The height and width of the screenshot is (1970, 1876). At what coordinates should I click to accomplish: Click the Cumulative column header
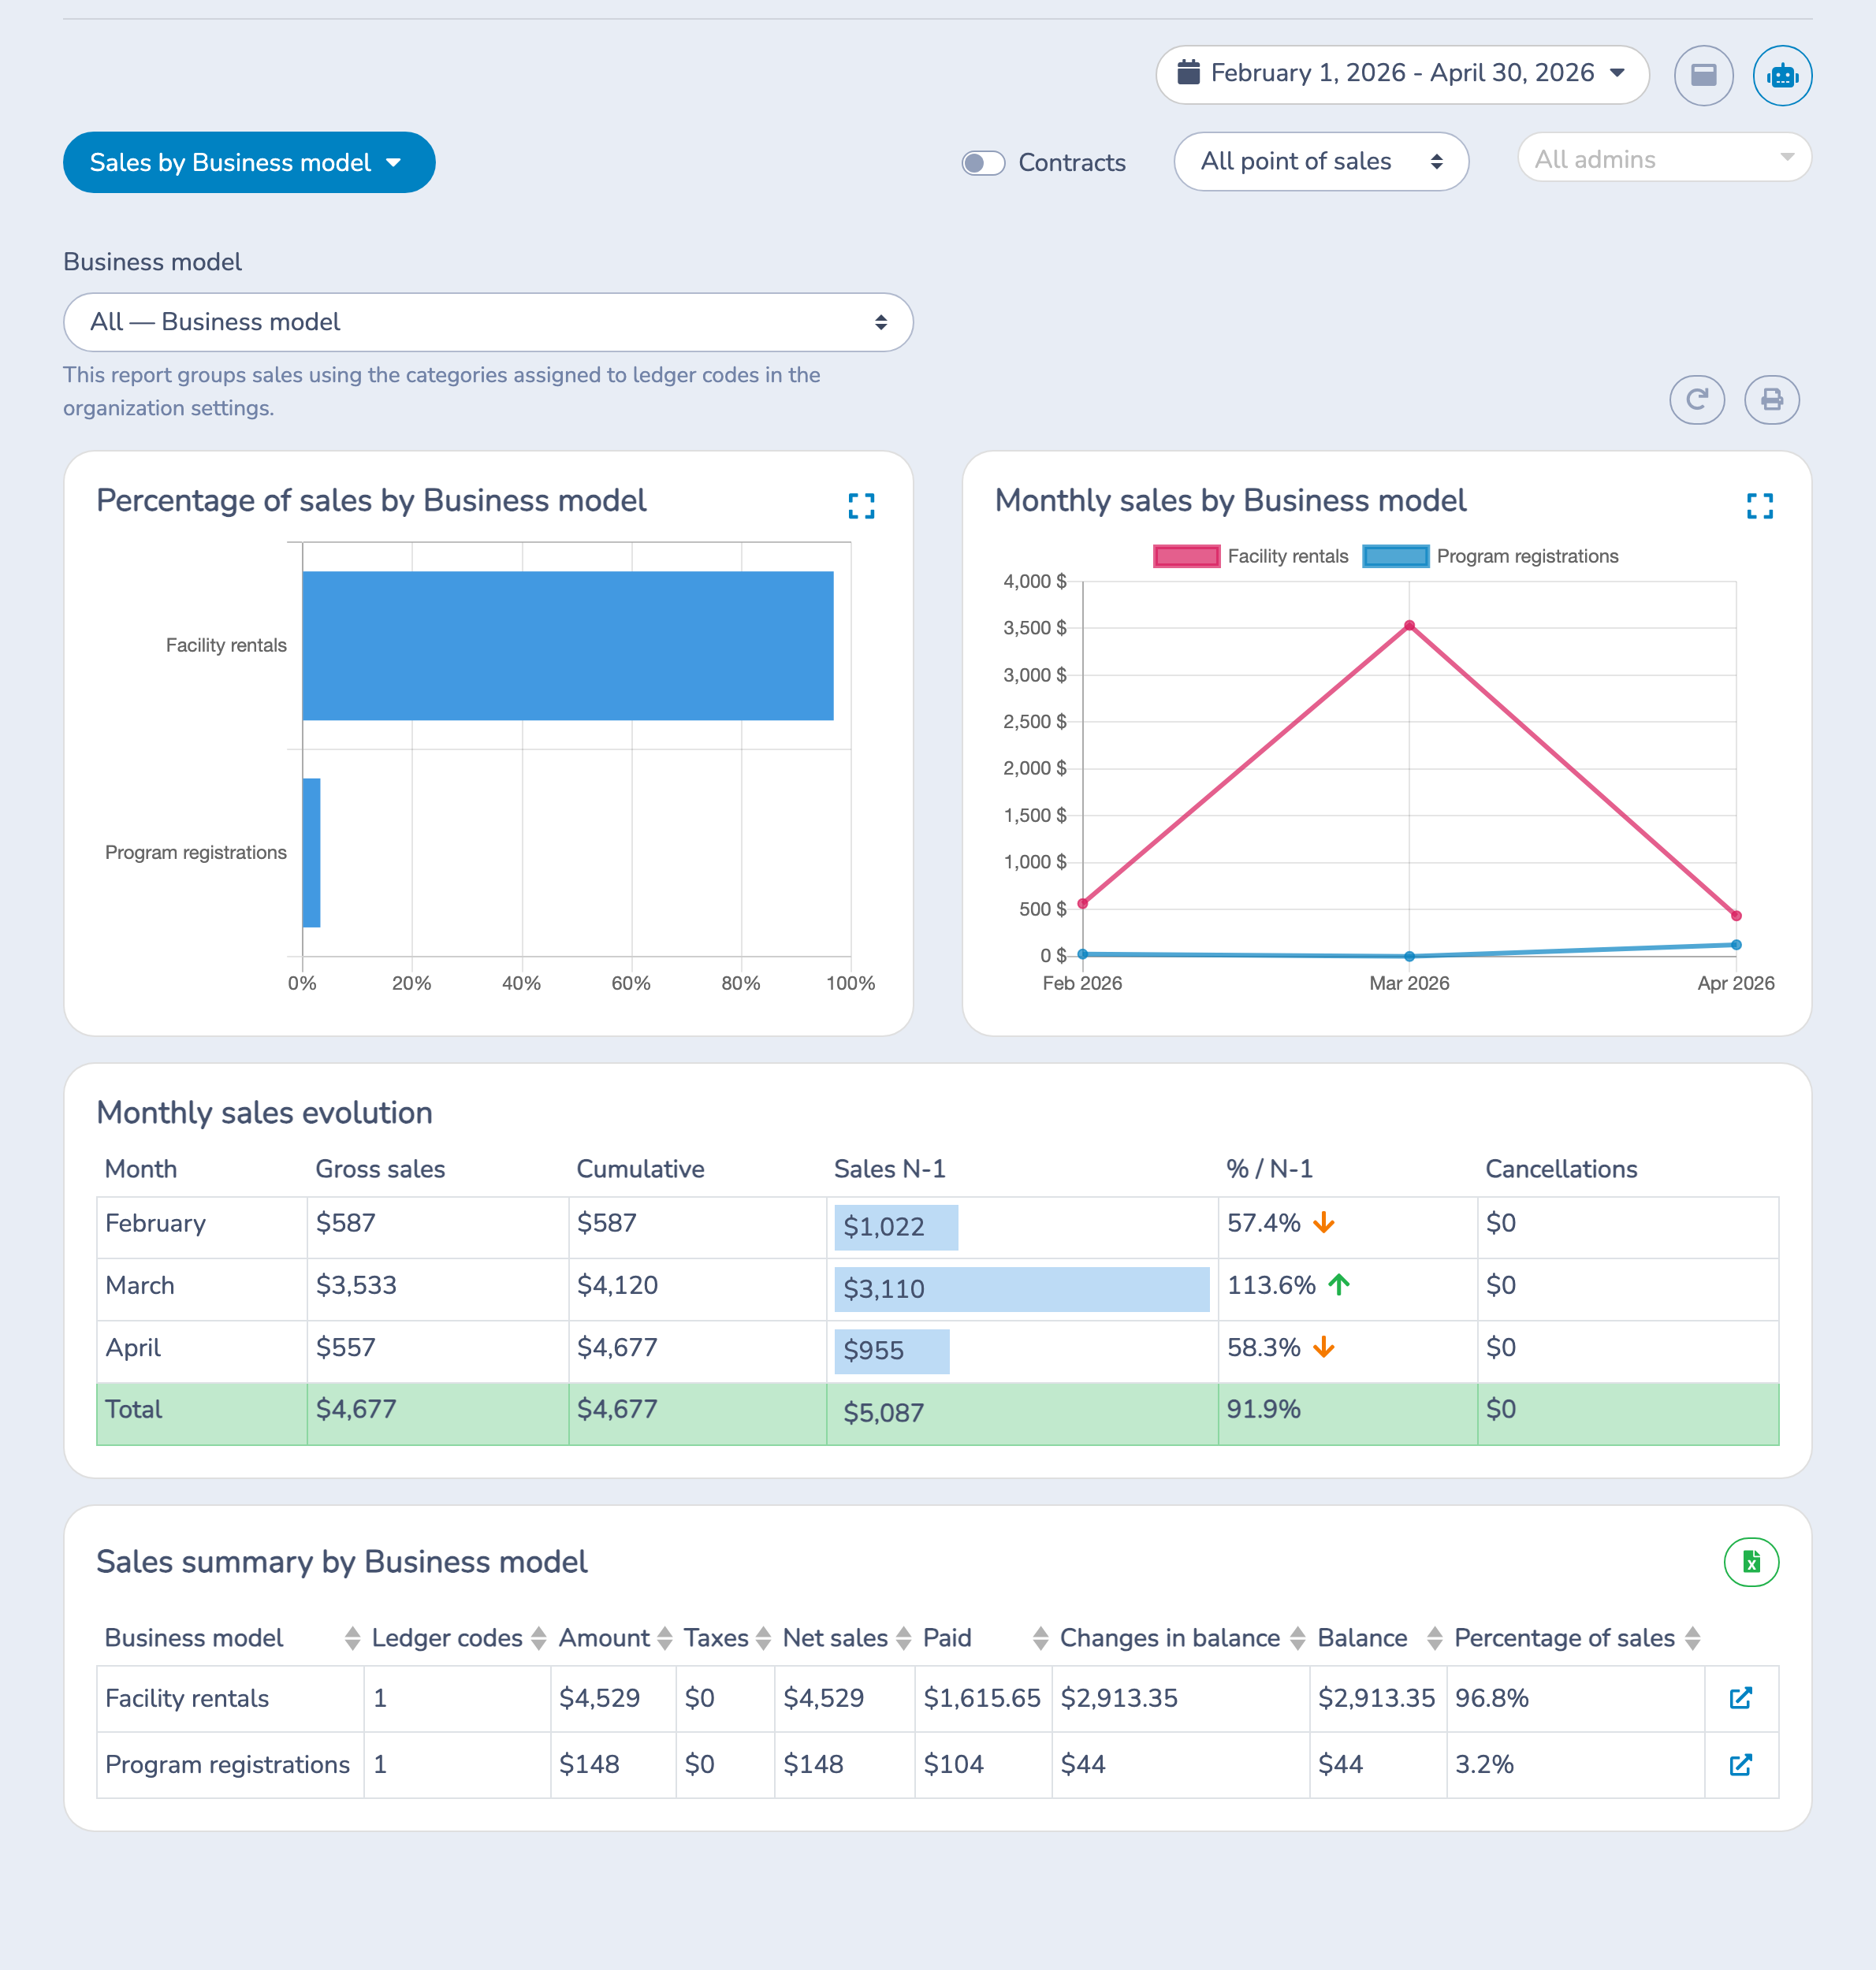coord(640,1169)
